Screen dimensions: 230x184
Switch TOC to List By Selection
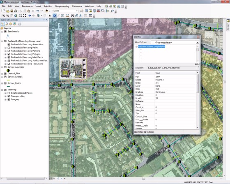14,24
